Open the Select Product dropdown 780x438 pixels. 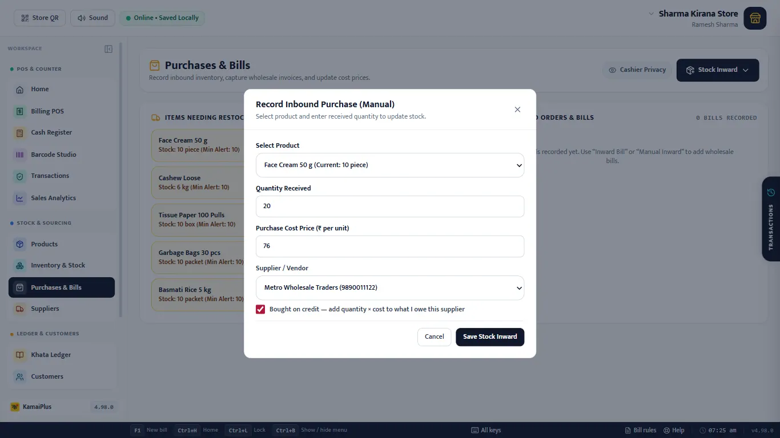point(390,165)
